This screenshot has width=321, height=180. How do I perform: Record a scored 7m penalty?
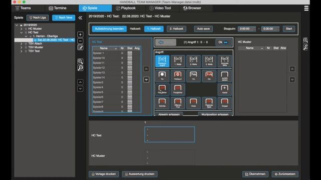[193, 75]
